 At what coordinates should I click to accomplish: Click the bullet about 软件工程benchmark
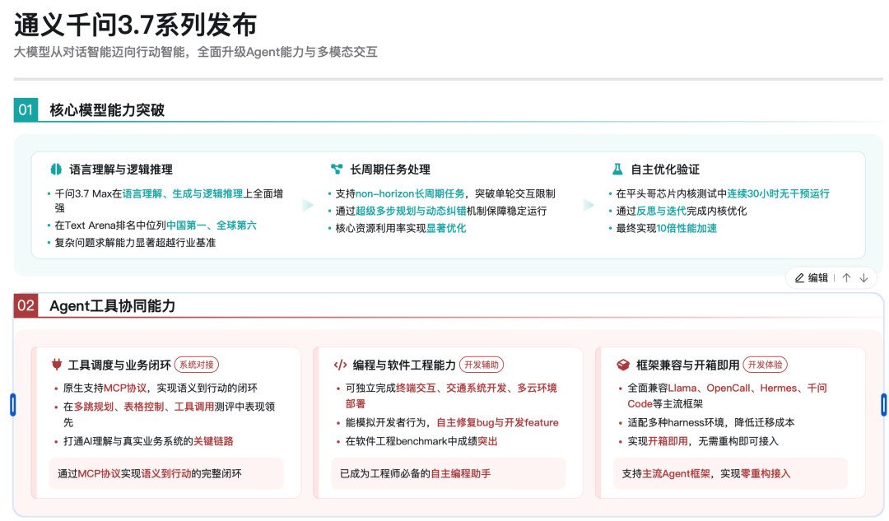click(421, 441)
